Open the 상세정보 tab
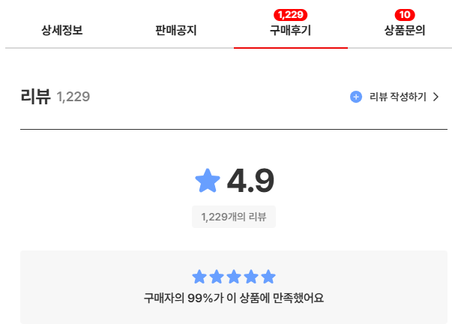 point(62,31)
